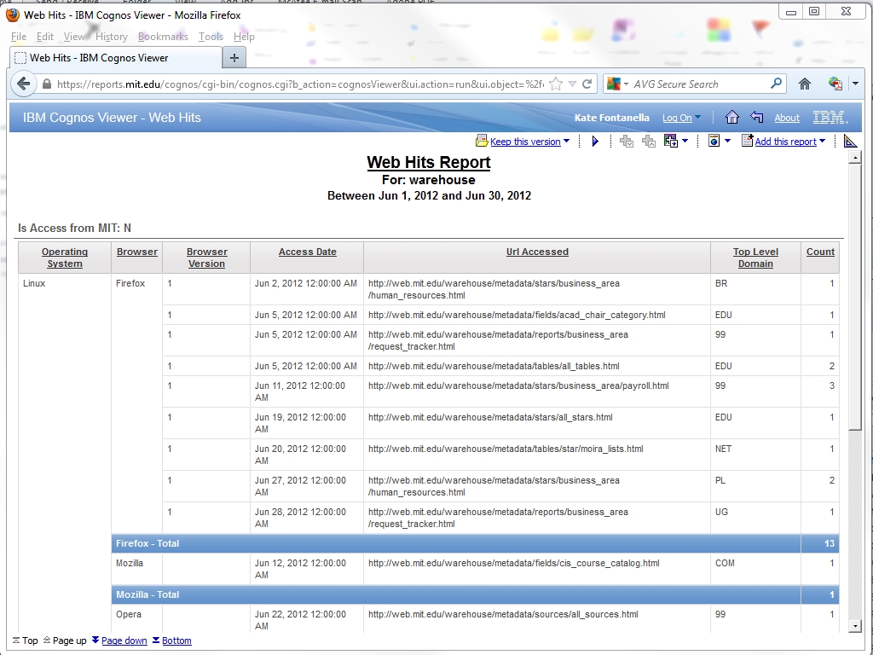This screenshot has height=655, width=873.
Task: Click the Firefox Home toolbar icon
Action: [804, 84]
